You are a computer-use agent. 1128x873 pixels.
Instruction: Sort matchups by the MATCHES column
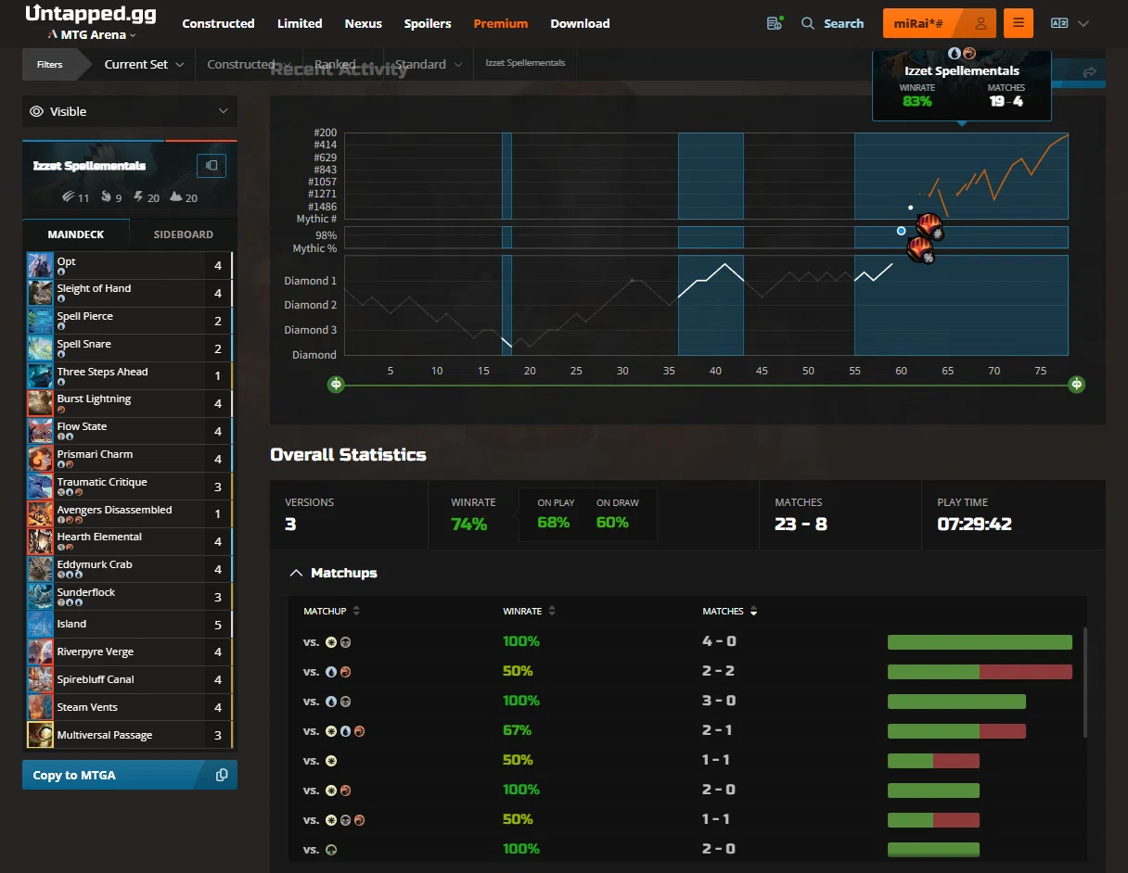click(x=730, y=611)
